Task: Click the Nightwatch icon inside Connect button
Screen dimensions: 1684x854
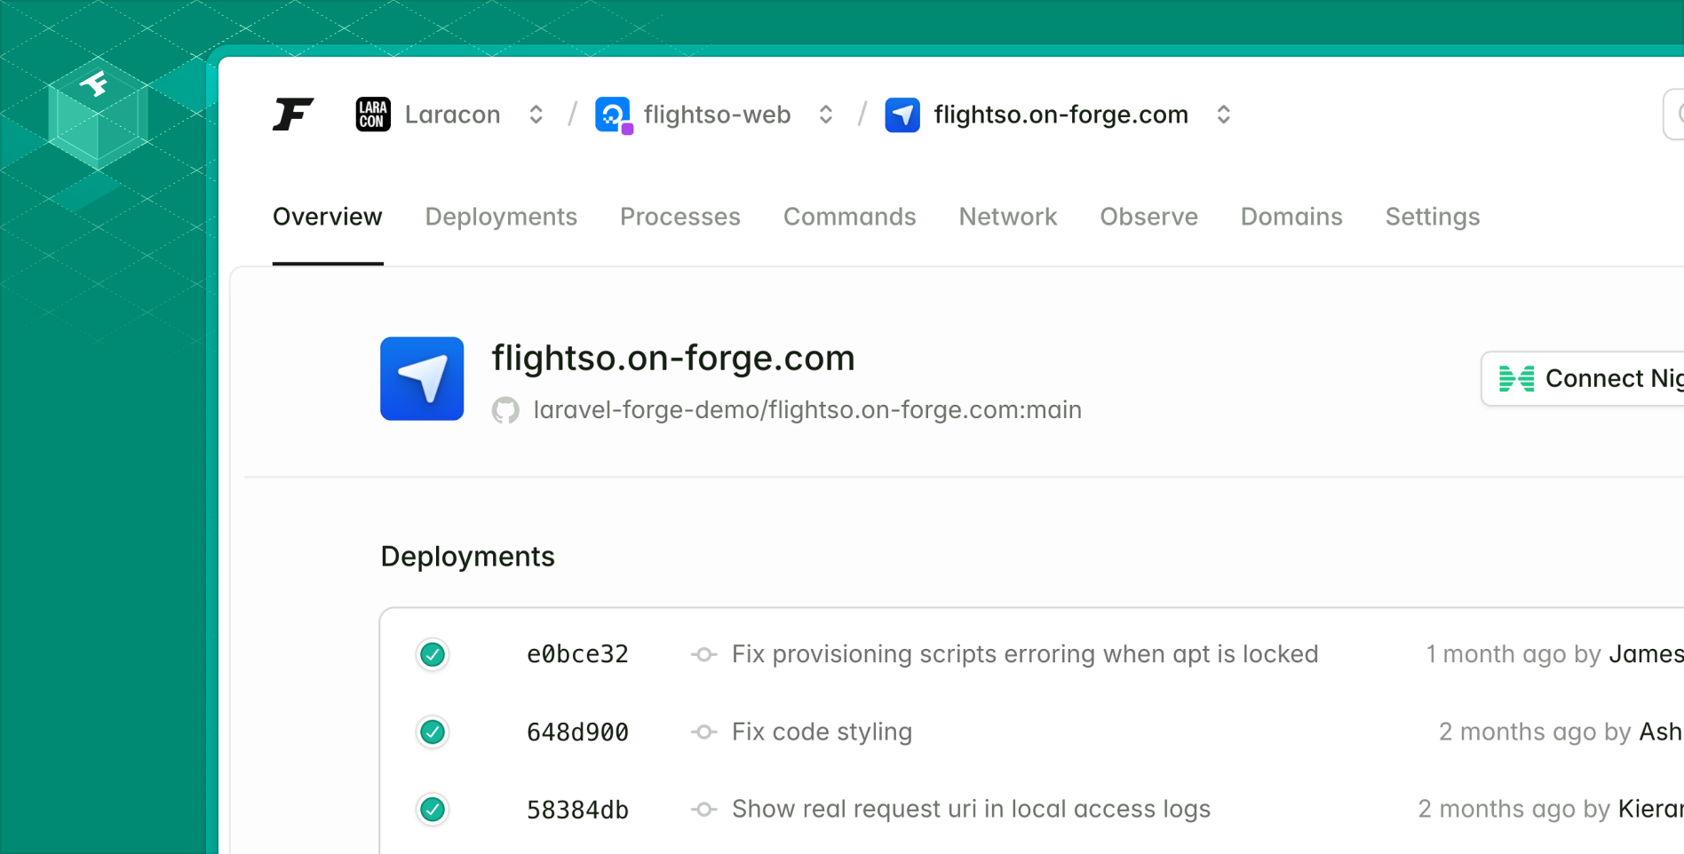Action: (x=1517, y=378)
